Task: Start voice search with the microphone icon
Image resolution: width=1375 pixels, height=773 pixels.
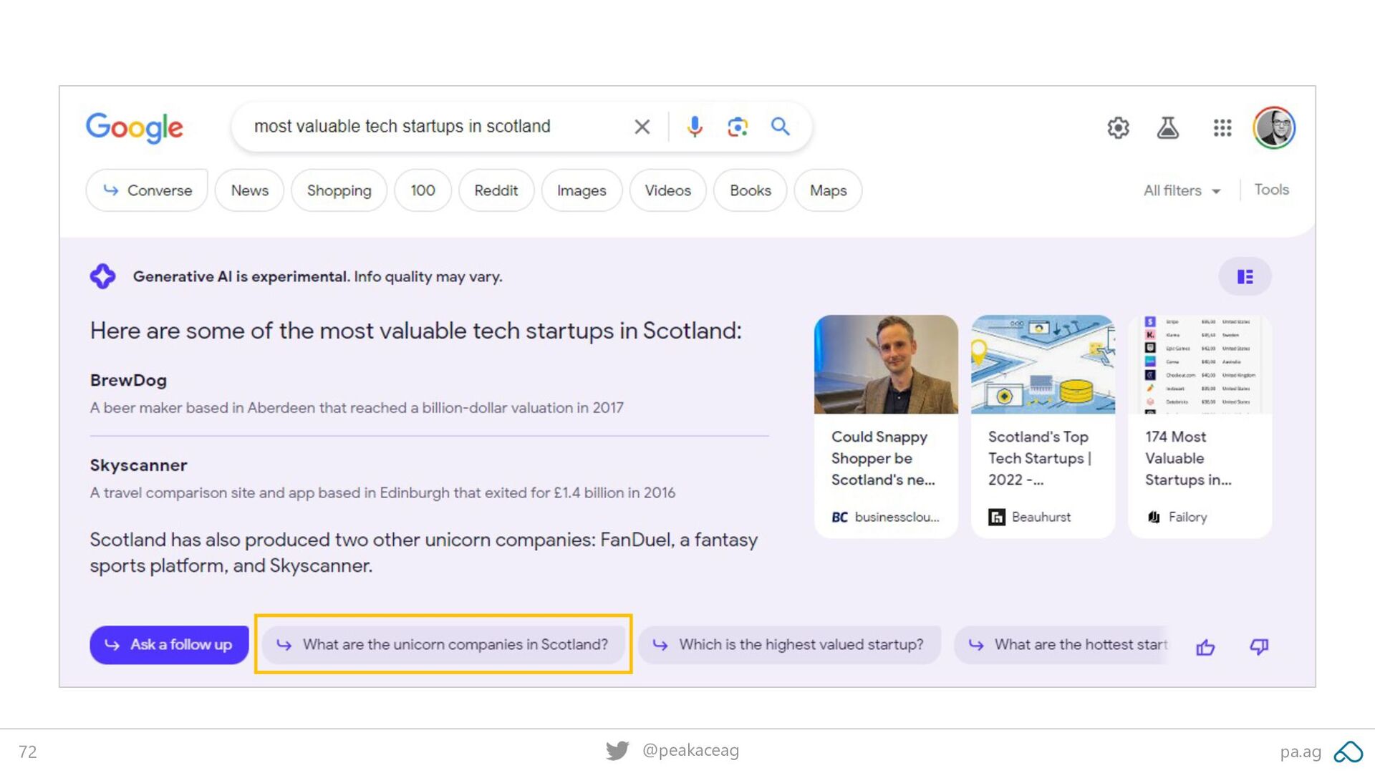Action: (694, 127)
